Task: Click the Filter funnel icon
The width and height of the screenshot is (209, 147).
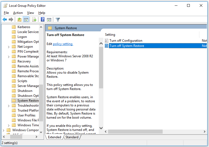Action: (58, 20)
